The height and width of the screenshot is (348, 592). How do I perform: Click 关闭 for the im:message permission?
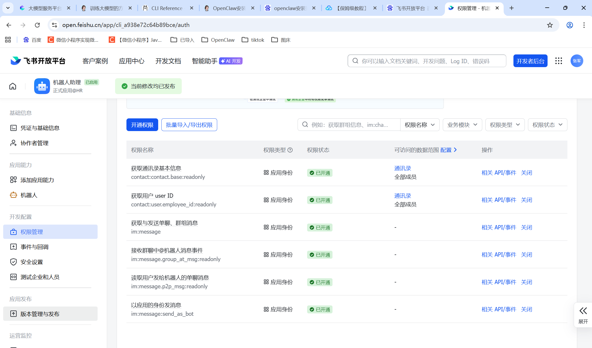(x=526, y=227)
